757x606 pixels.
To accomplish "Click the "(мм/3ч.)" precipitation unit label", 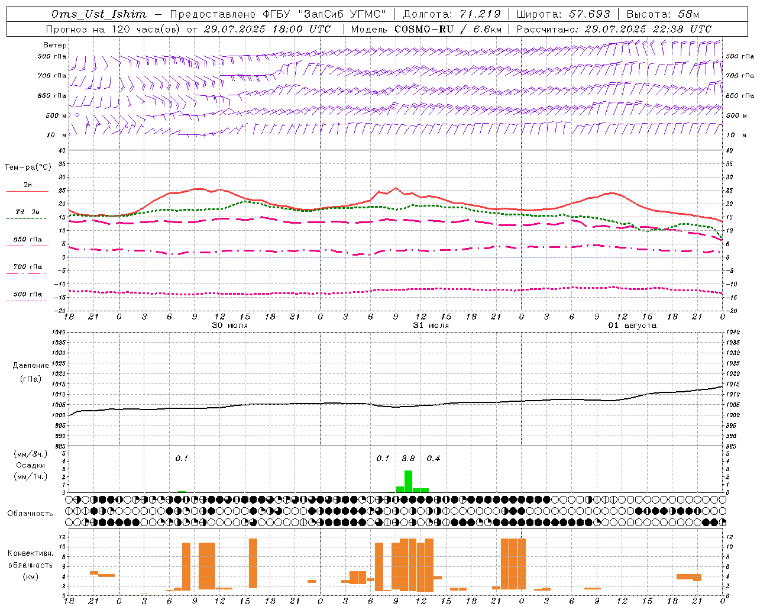I will pyautogui.click(x=31, y=454).
